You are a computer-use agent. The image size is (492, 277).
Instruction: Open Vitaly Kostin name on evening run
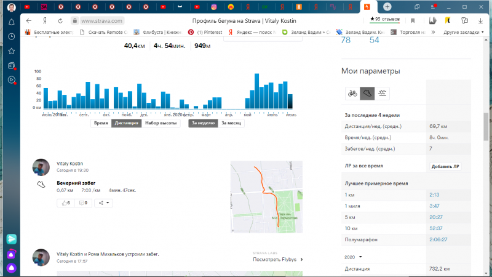coord(69,164)
